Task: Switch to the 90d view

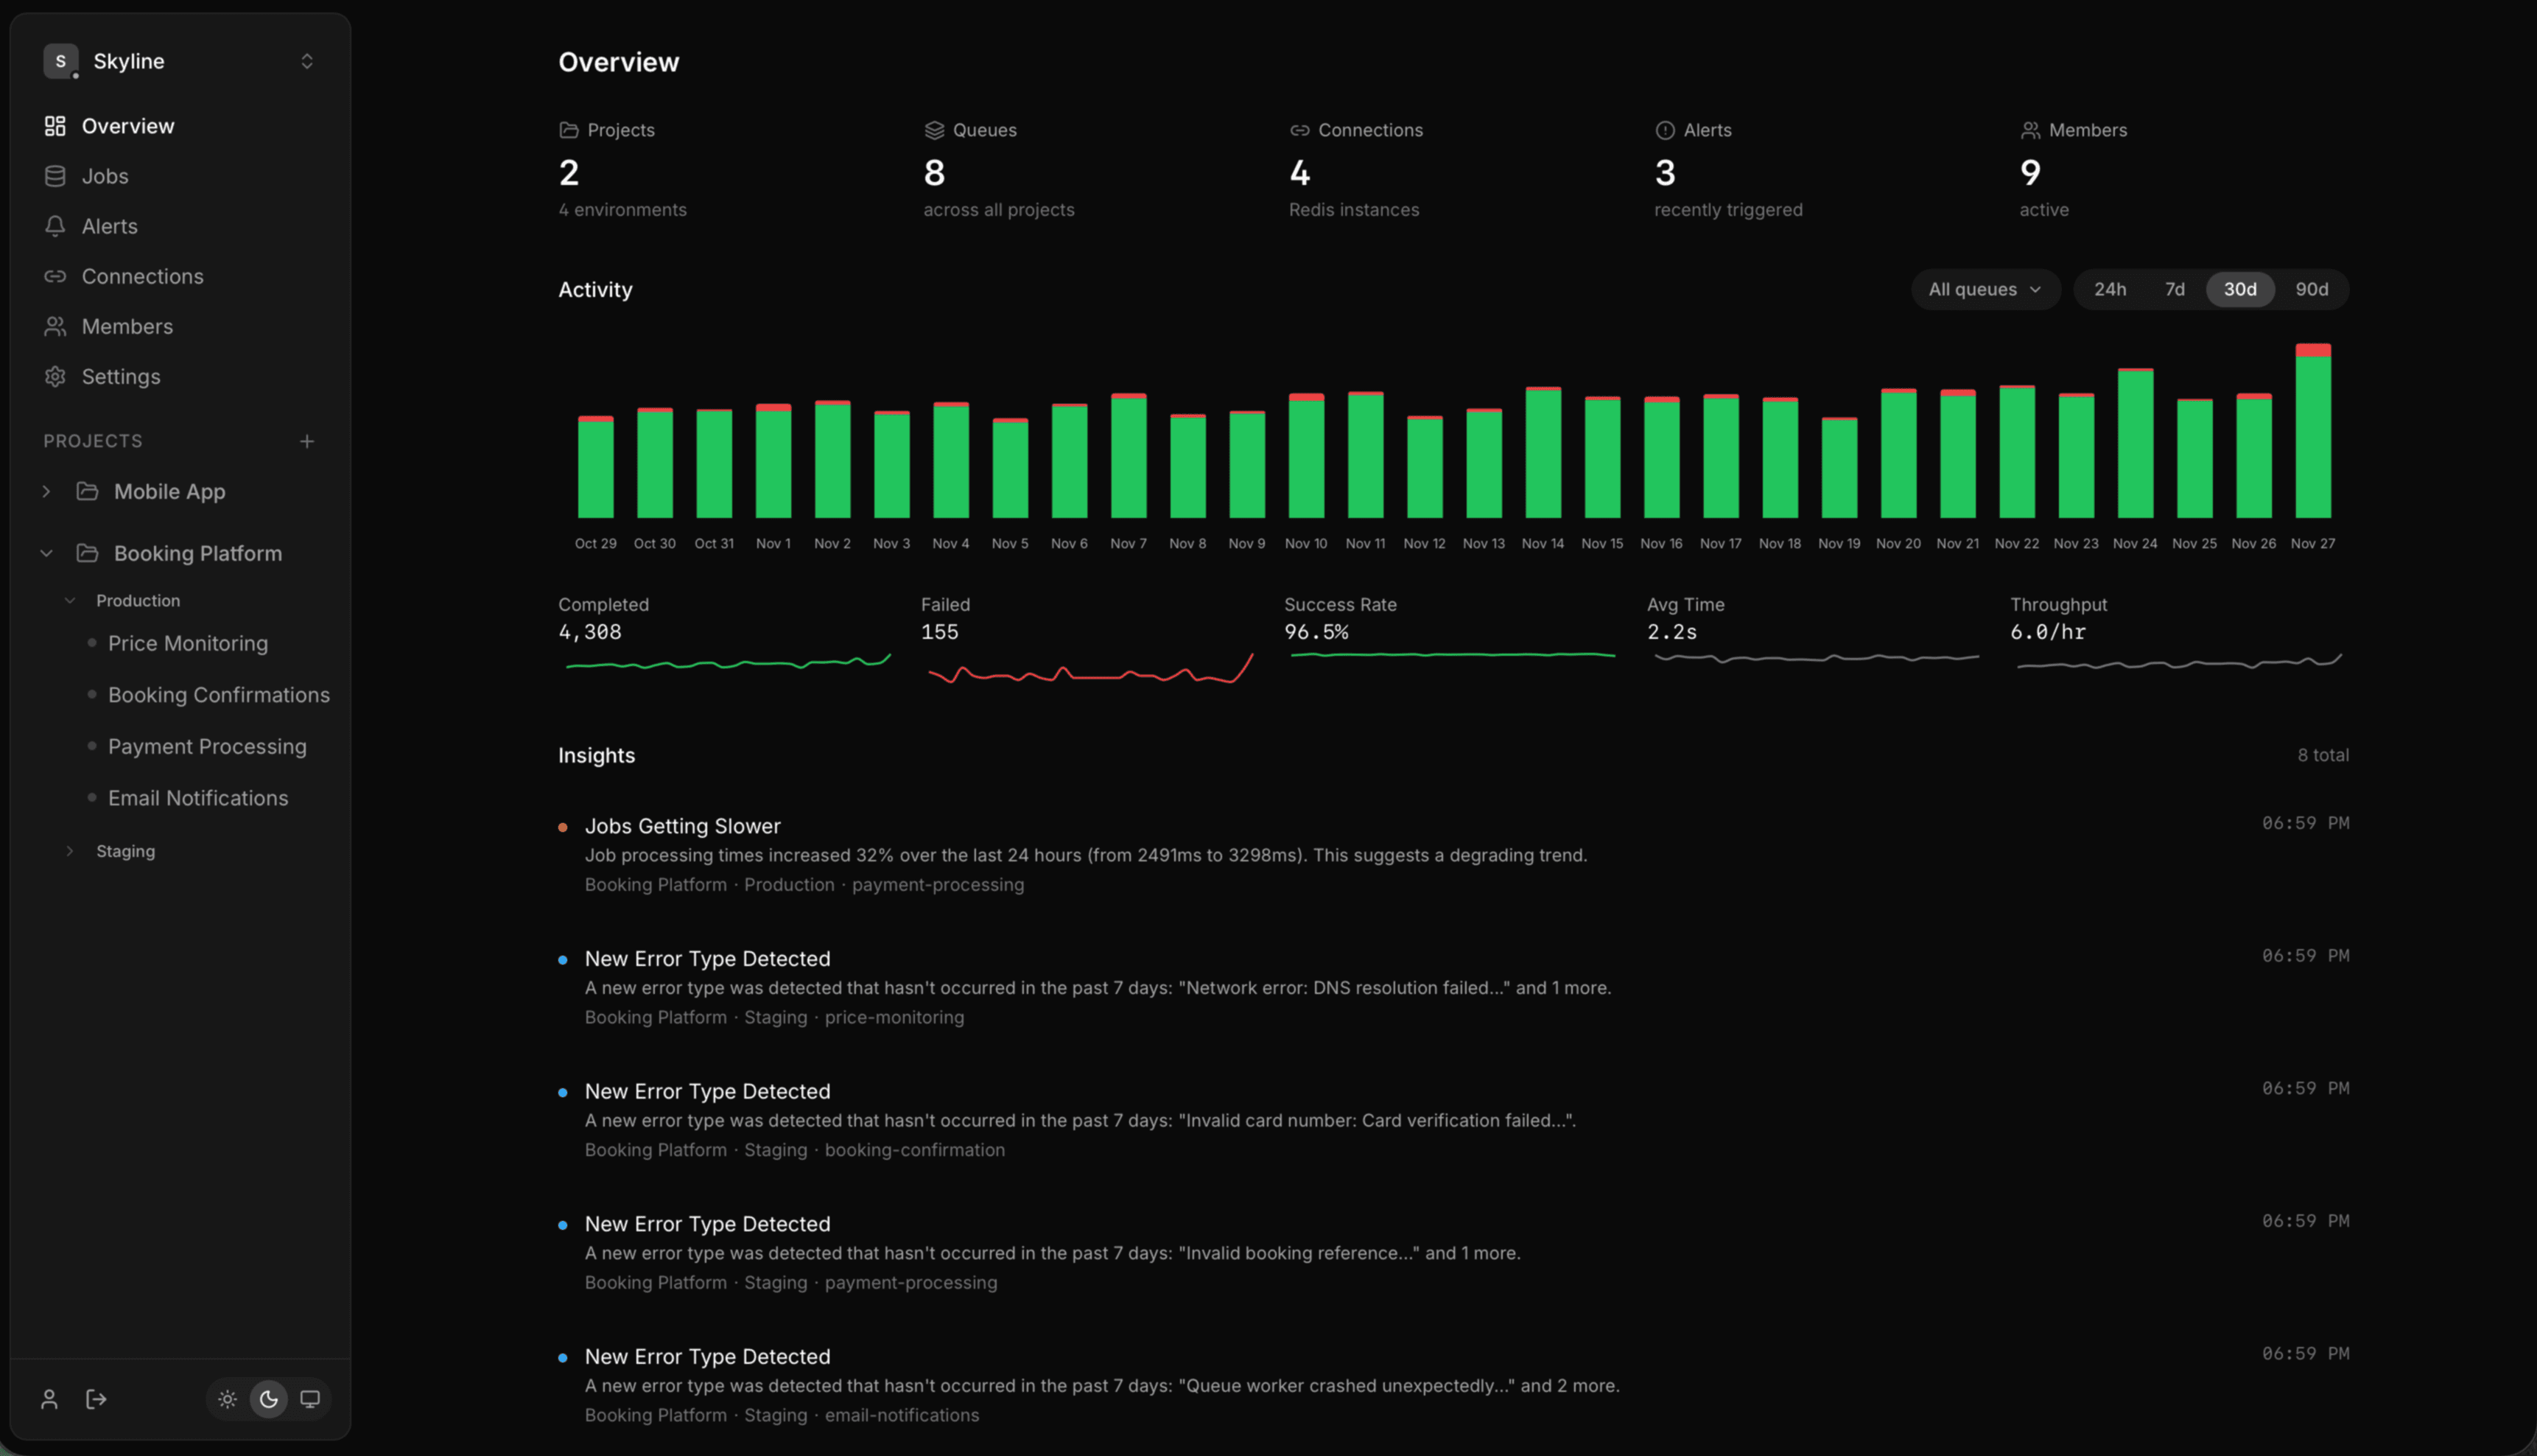Action: pos(2311,289)
